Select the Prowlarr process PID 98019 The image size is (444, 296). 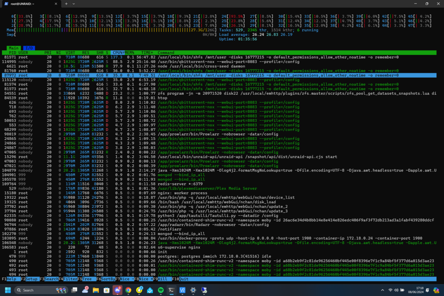pyautogui.click(x=219, y=134)
